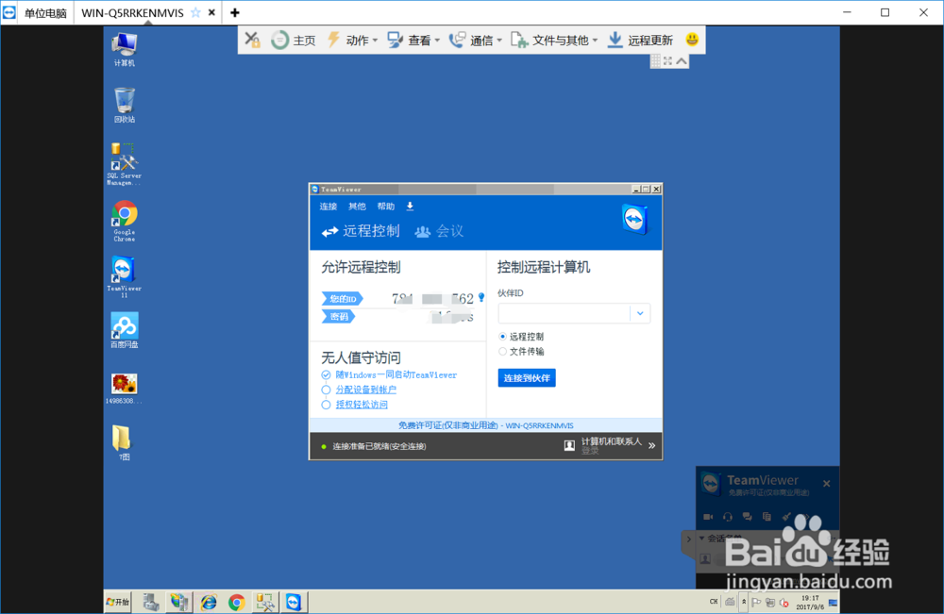Close the WIN-Q5RRKENMVIS tab
Viewport: 944px width, 614px height.
[x=211, y=12]
